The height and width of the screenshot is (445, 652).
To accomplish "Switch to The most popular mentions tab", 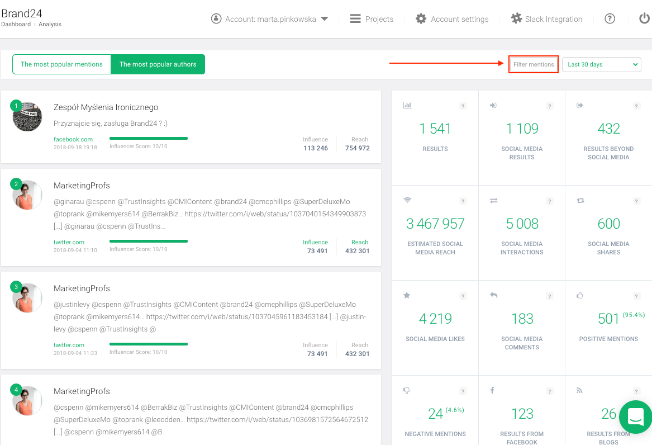I will click(61, 64).
